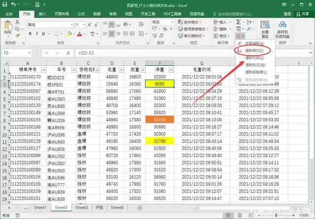
Task: Open 发票查验 invoice check tool
Action: click(265, 29)
